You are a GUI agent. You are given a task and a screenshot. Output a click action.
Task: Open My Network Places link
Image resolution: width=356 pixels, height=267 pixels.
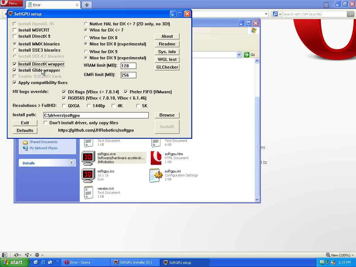click(43, 148)
